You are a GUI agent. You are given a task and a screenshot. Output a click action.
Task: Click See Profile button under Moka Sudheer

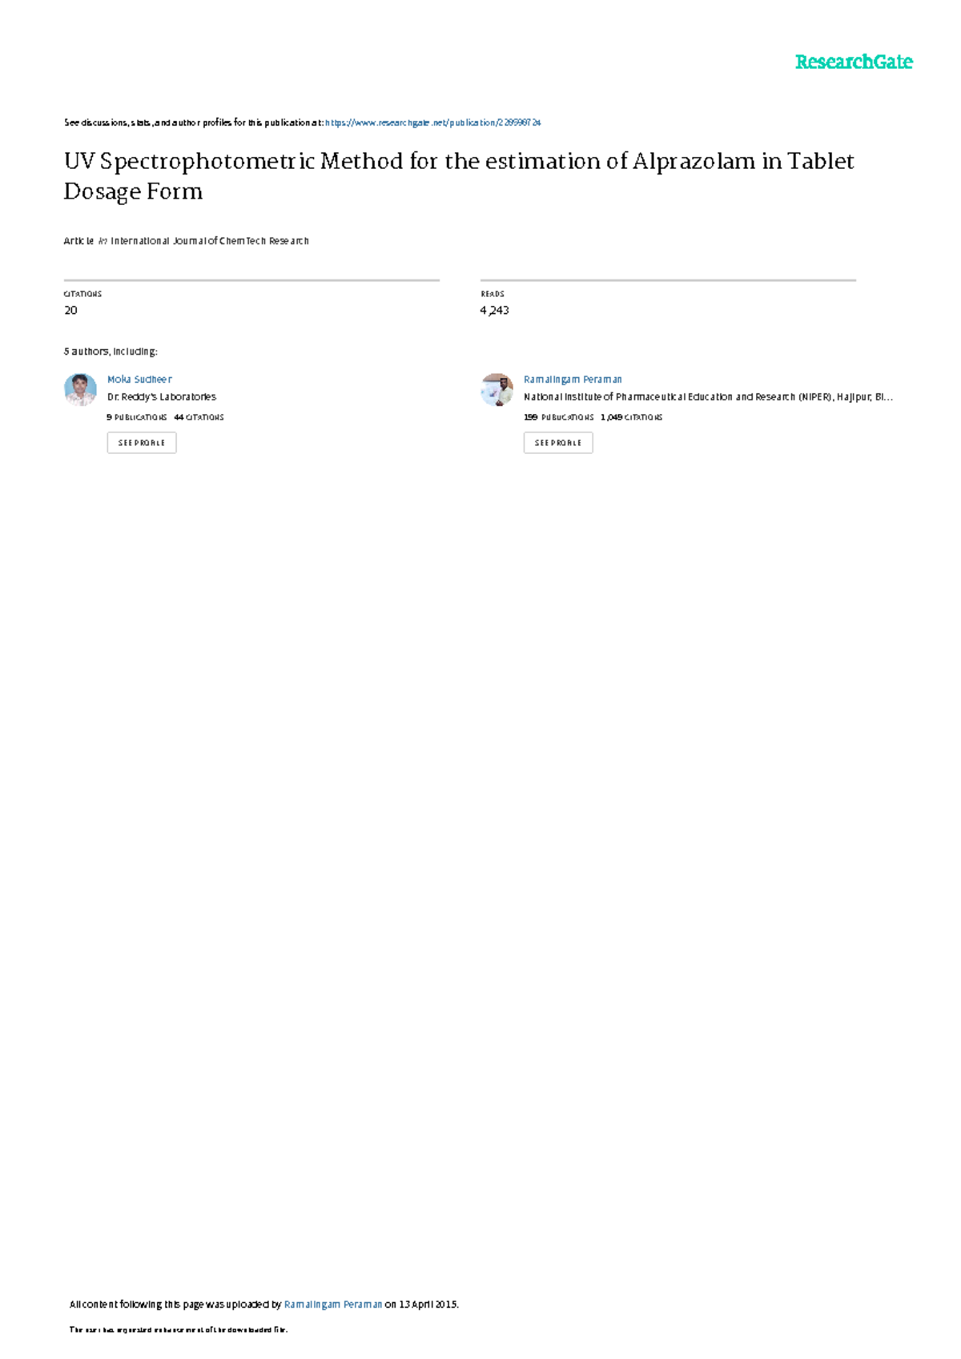click(x=142, y=443)
